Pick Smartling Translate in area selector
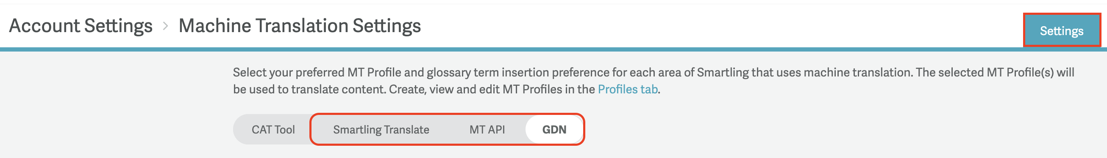This screenshot has width=1107, height=158. coord(381,129)
